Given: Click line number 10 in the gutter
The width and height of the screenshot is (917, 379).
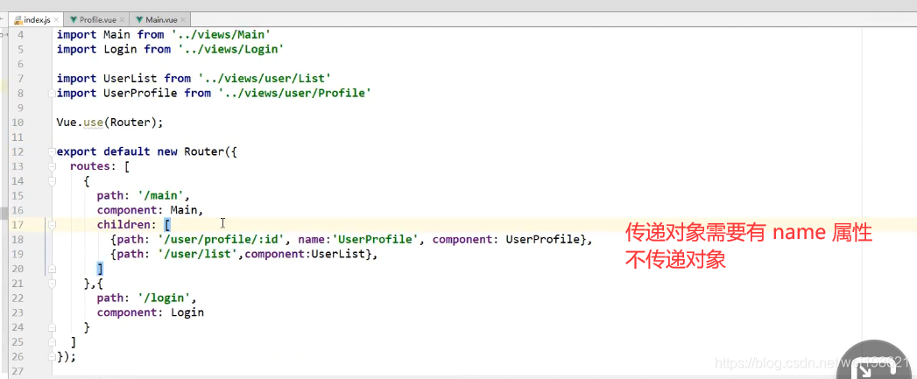Looking at the screenshot, I should [x=17, y=123].
